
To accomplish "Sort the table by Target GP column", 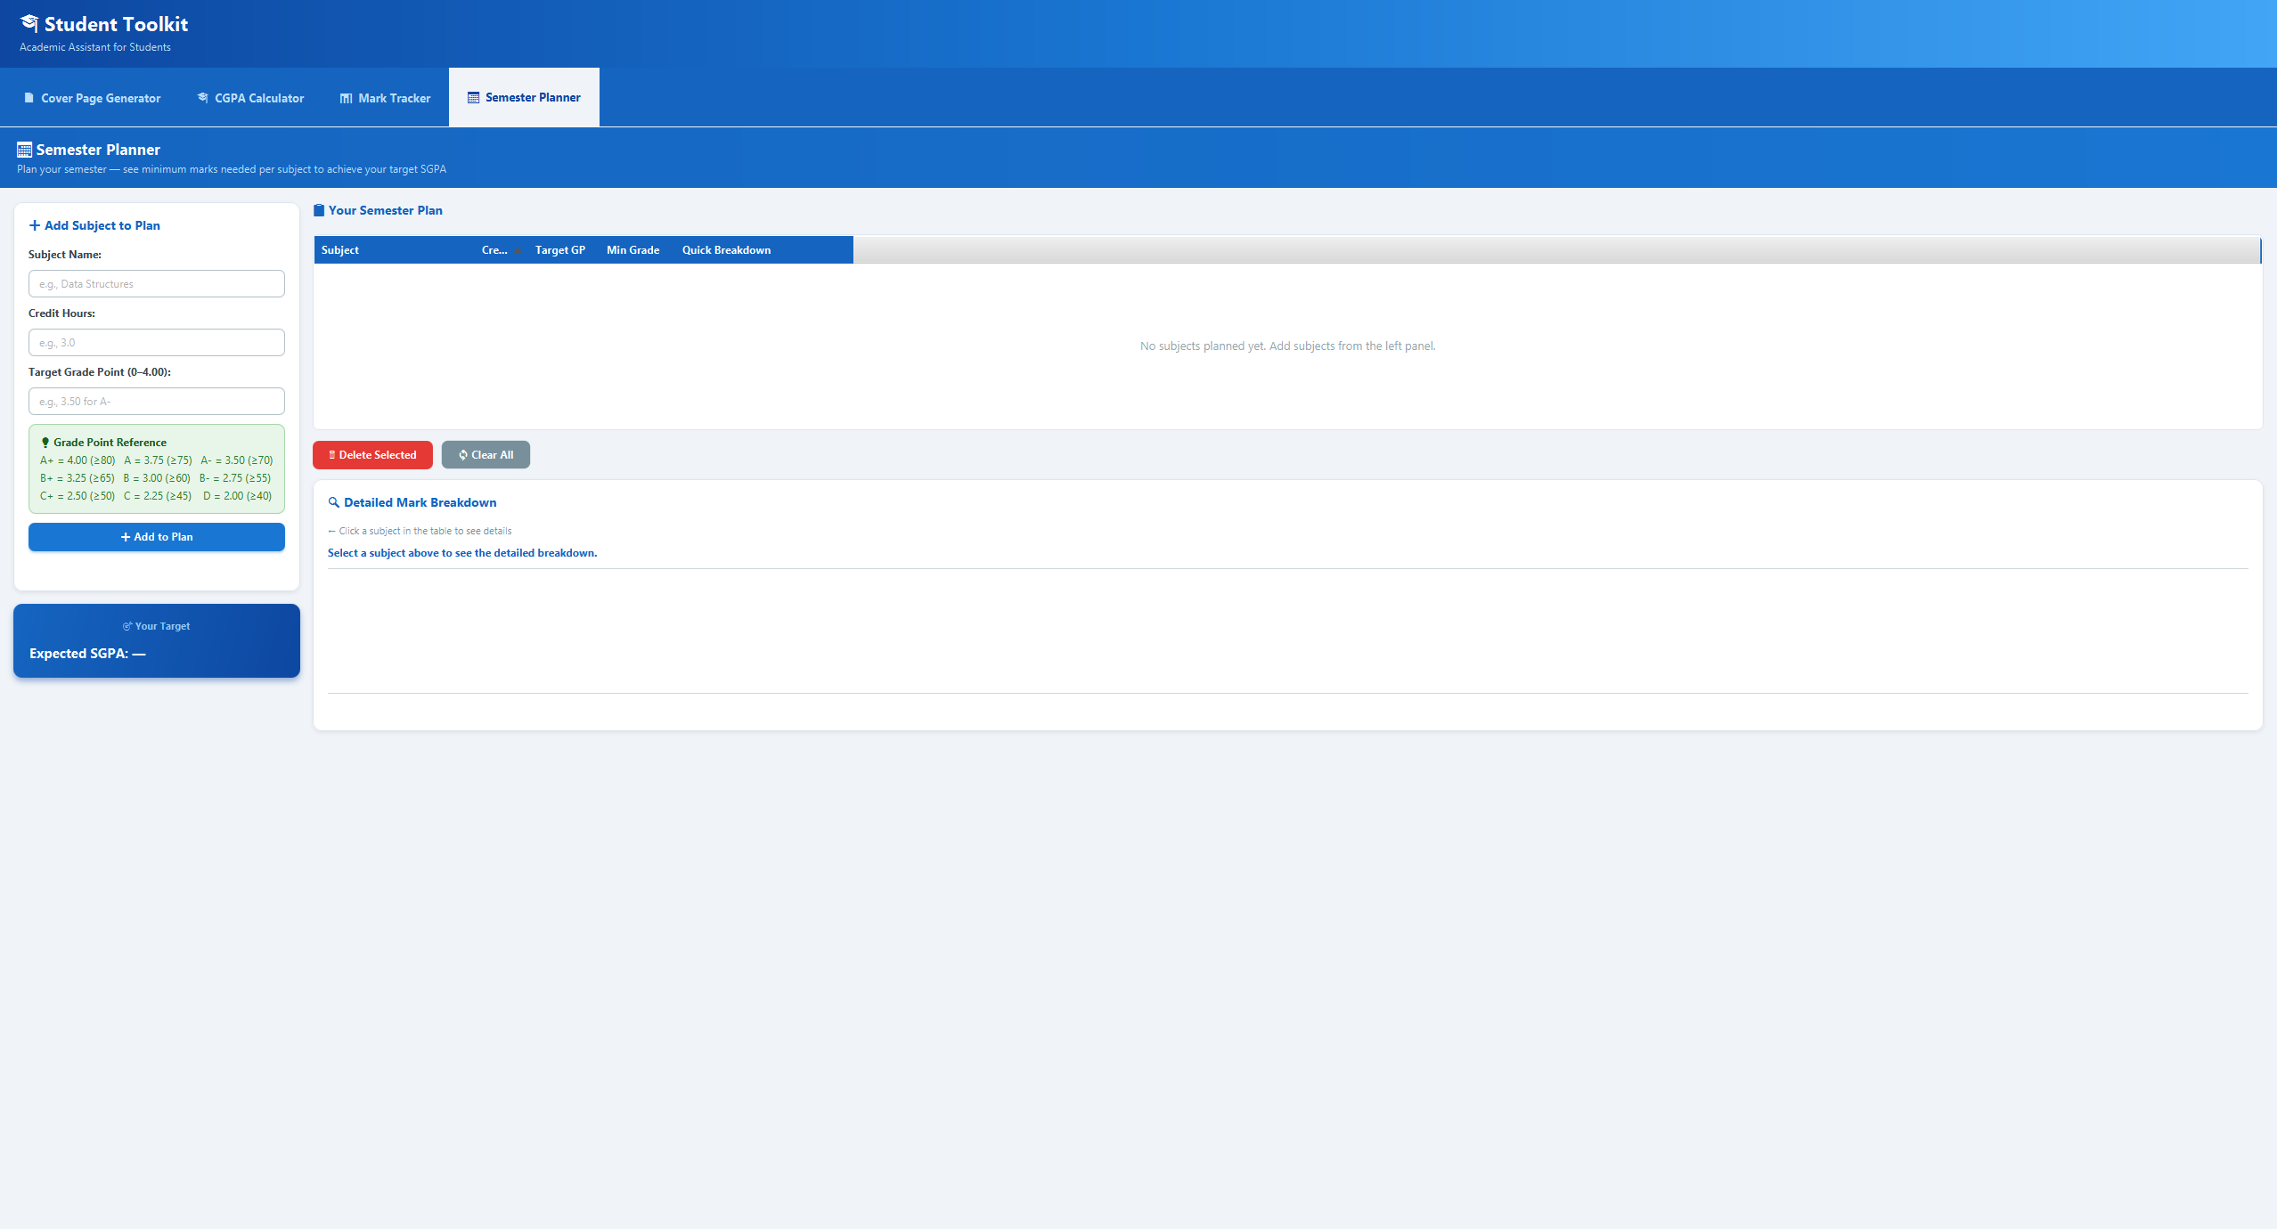I will point(559,250).
